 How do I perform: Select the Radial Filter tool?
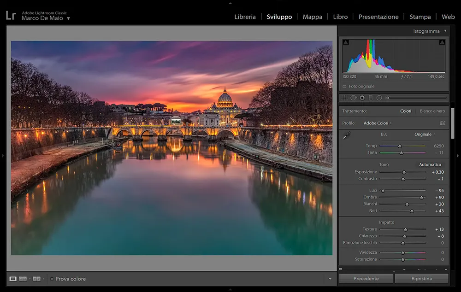pos(379,98)
